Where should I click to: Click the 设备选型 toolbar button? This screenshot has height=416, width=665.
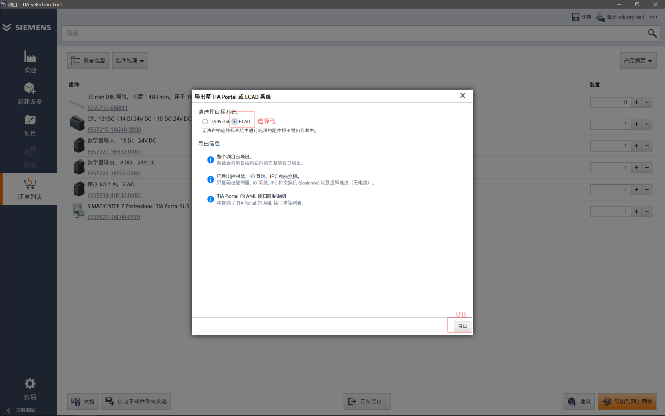[88, 61]
